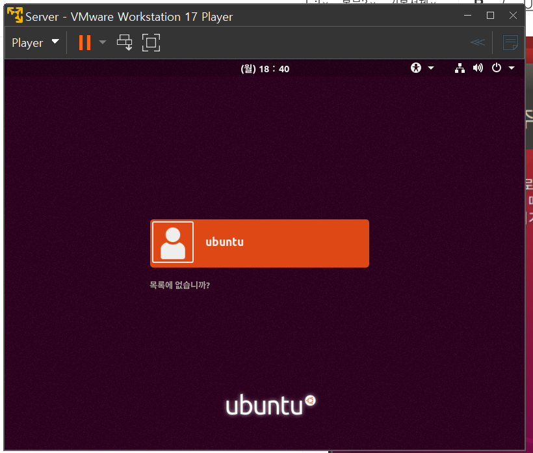Close the VMware Player window
Image resolution: width=533 pixels, height=453 pixels.
[513, 16]
